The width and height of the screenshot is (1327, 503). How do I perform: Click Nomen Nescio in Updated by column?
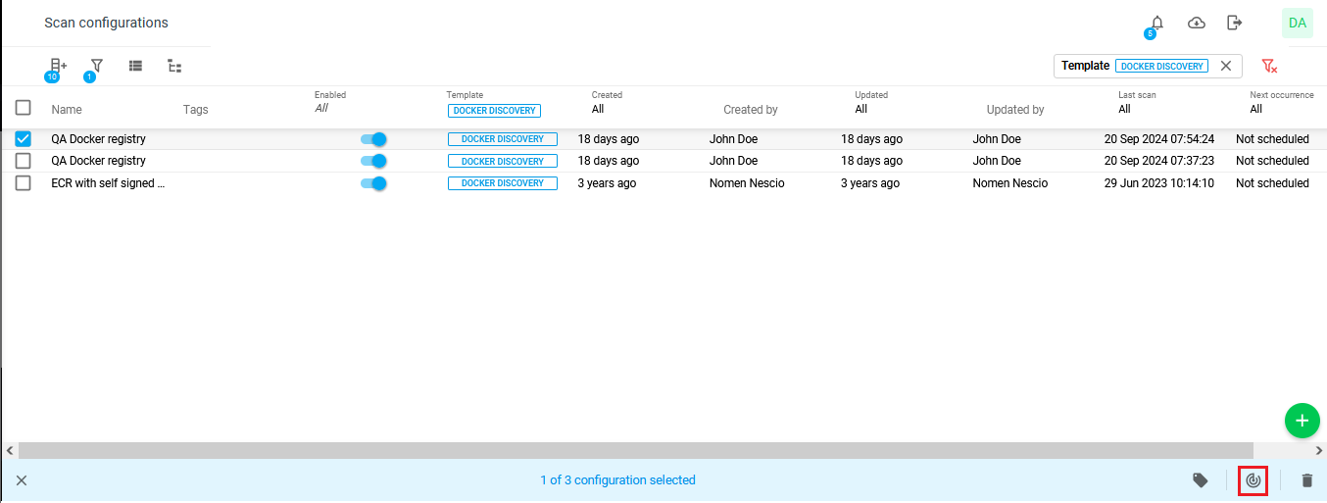[1010, 183]
